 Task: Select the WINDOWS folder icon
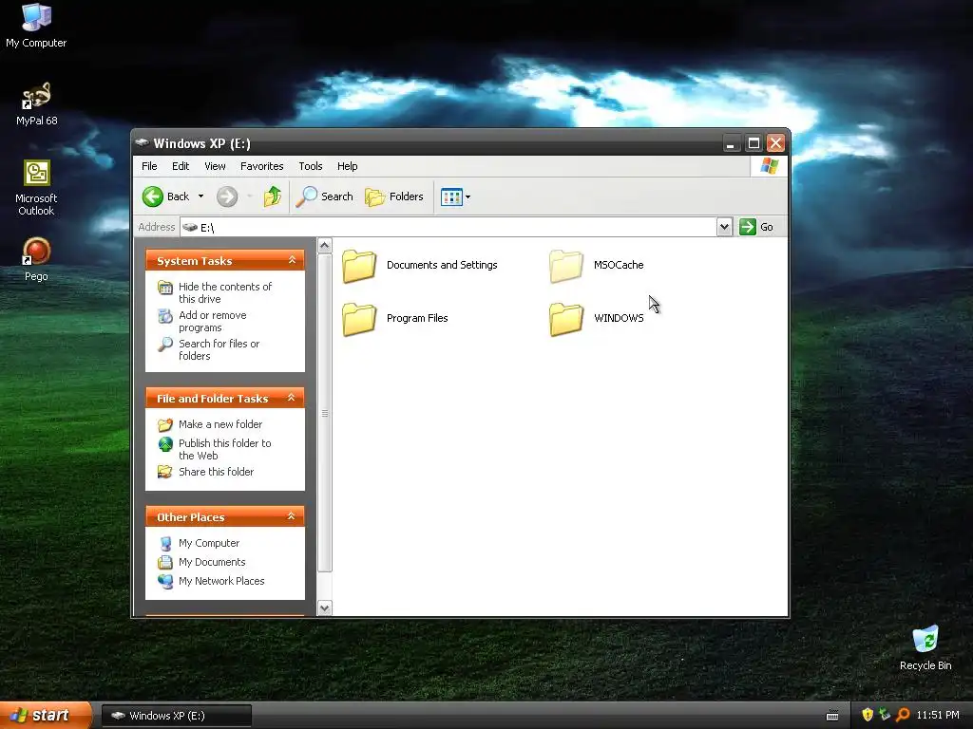566,319
